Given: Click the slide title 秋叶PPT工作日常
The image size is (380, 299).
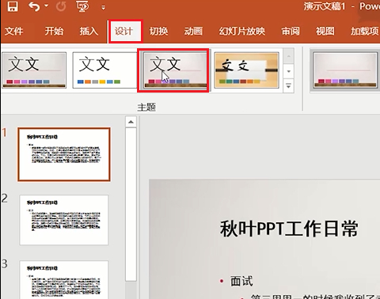Looking at the screenshot, I should (x=289, y=229).
